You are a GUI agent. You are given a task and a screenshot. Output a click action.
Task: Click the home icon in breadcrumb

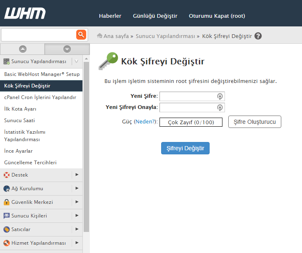(x=99, y=36)
